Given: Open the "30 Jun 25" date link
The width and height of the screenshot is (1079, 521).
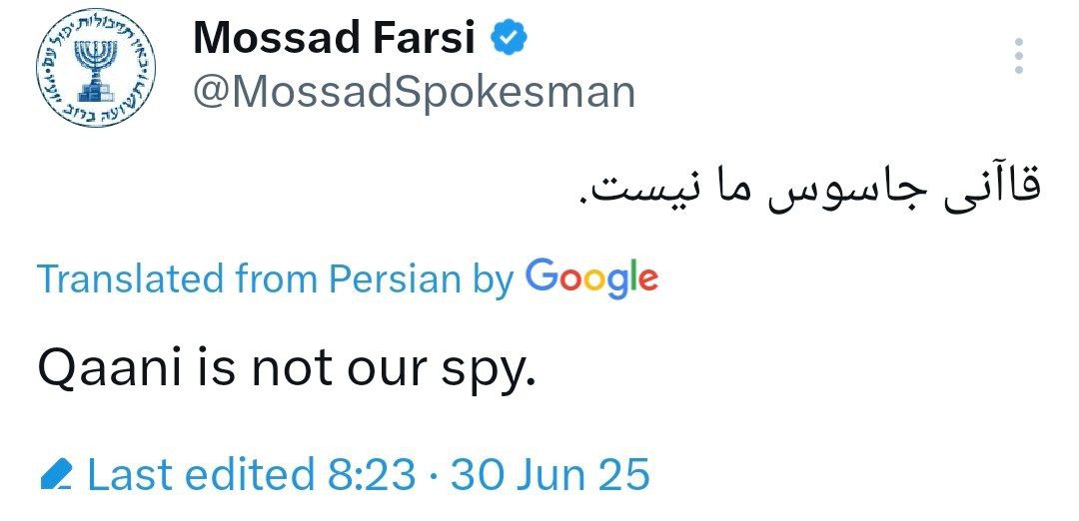Looking at the screenshot, I should (x=550, y=475).
